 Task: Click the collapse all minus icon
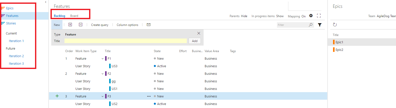[80, 25]
